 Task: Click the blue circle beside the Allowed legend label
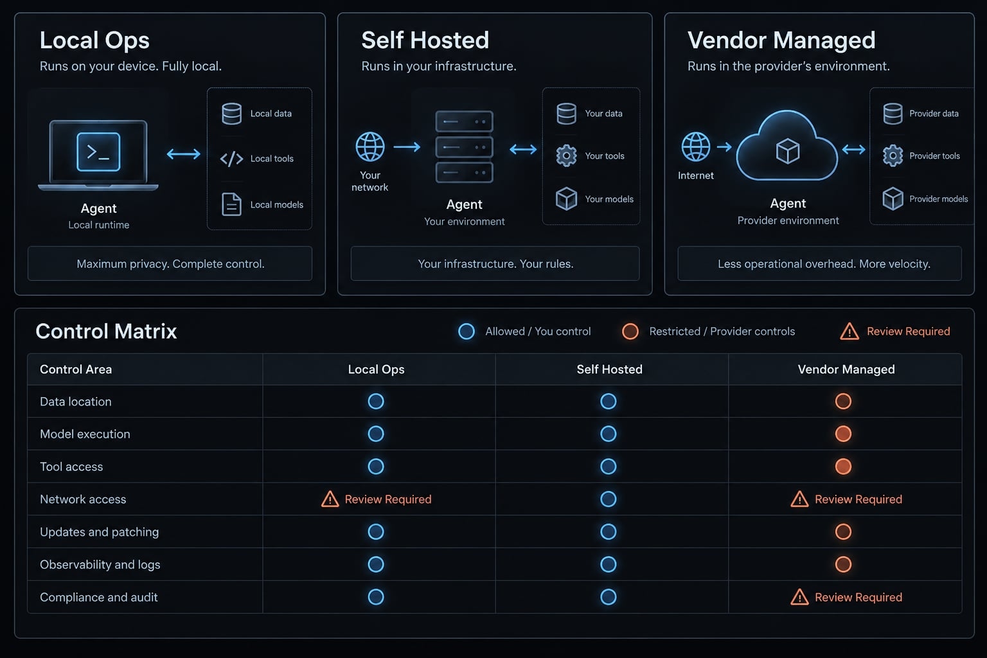(467, 332)
